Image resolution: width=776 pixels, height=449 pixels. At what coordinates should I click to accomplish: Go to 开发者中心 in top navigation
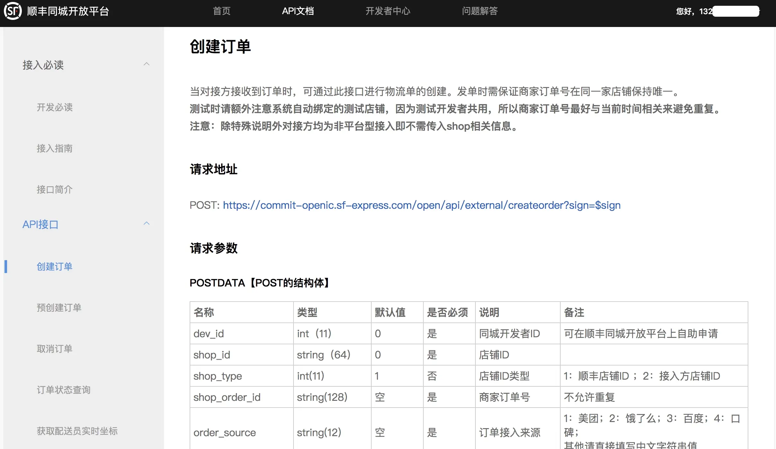pyautogui.click(x=388, y=11)
